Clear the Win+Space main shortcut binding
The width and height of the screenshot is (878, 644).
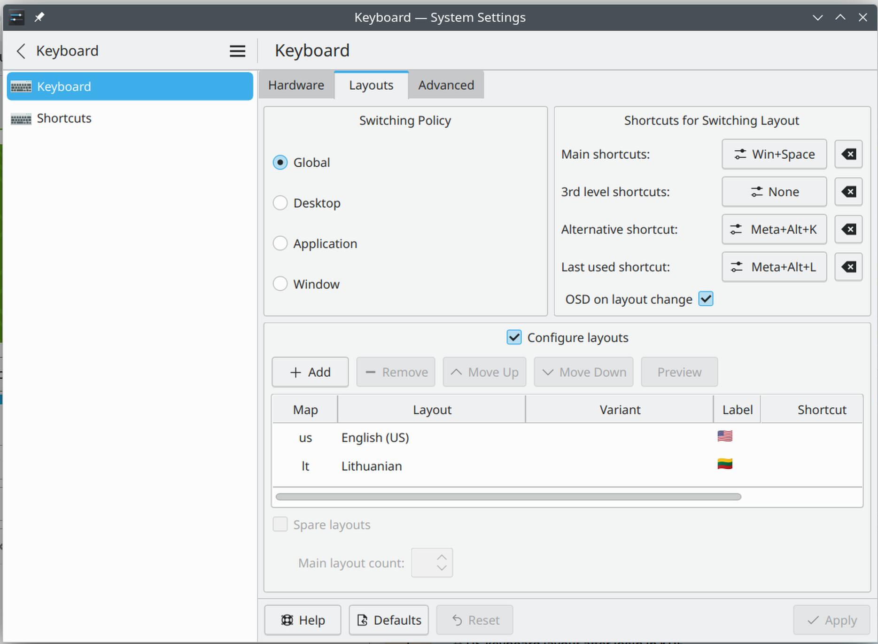coord(848,154)
